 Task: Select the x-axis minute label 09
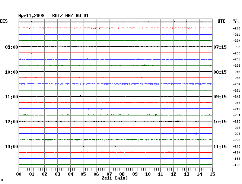pos(135,174)
